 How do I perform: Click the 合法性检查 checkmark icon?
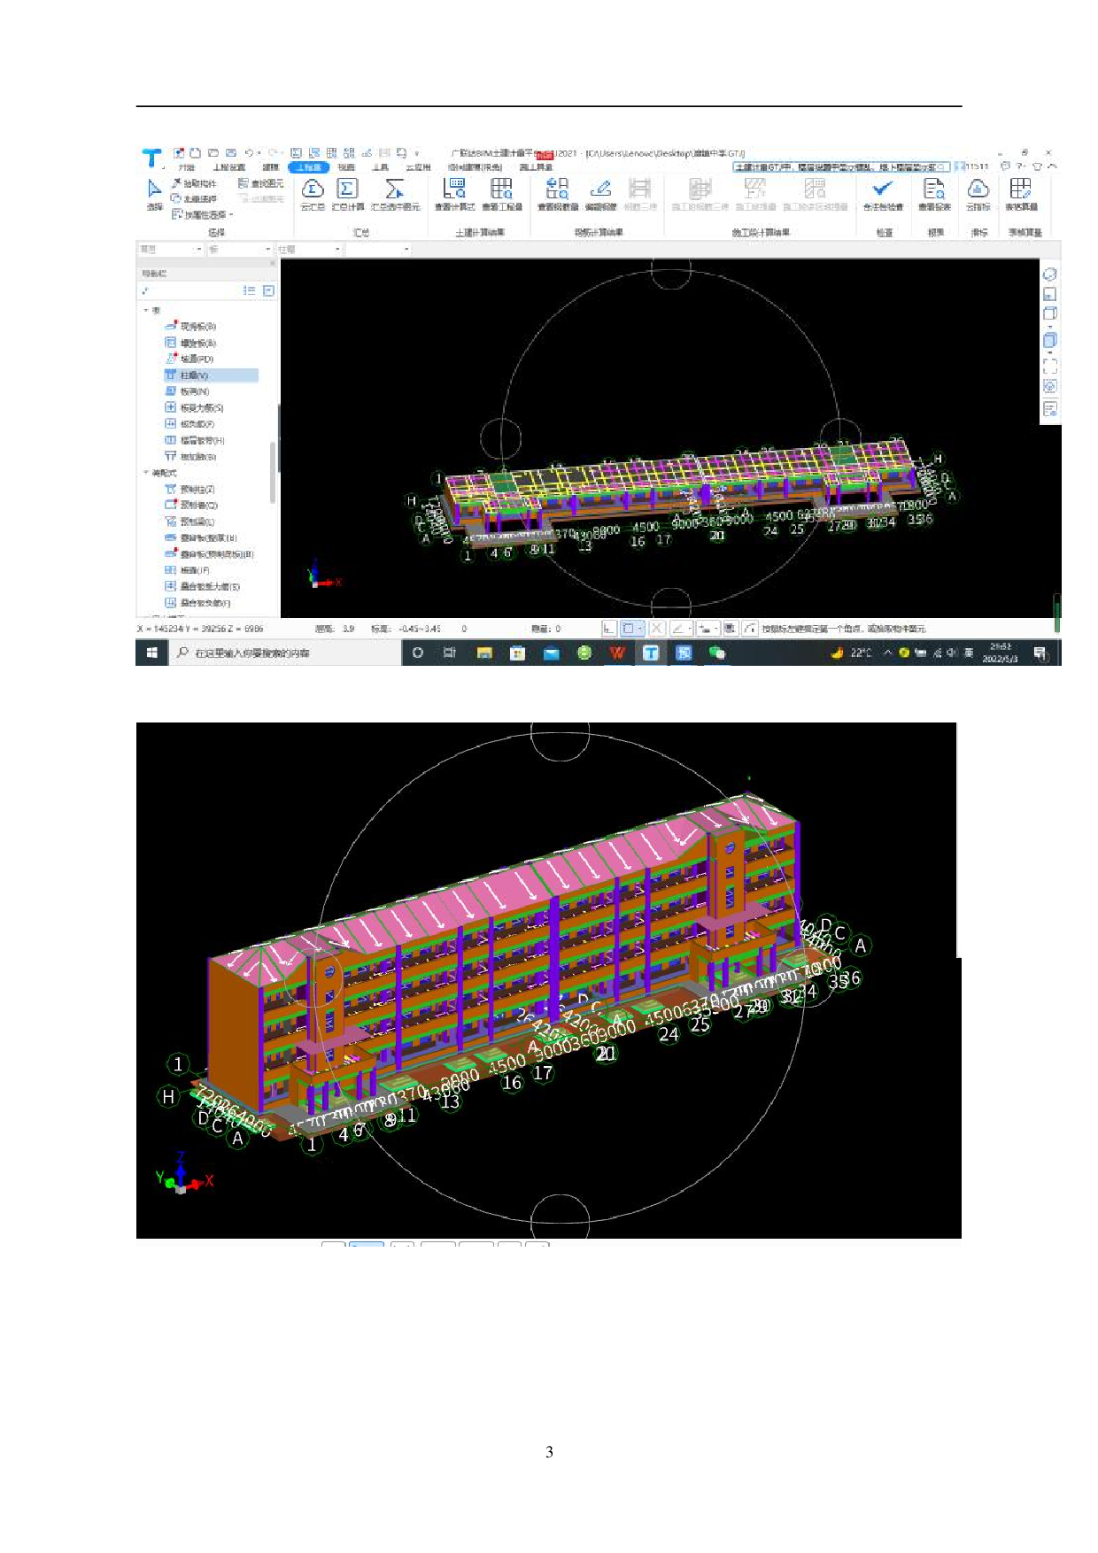pyautogui.click(x=883, y=189)
